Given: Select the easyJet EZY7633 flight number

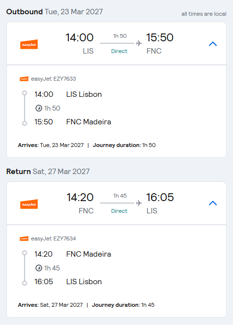Looking at the screenshot, I should [x=54, y=79].
